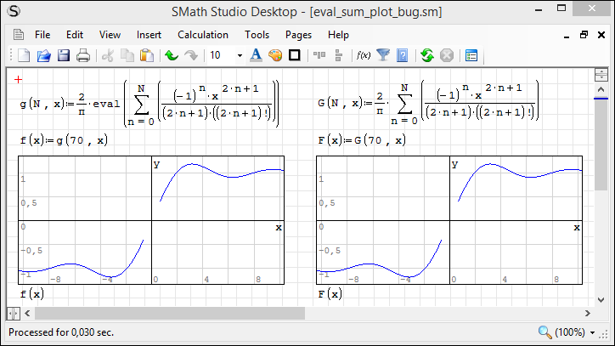Open a file with the folder icon
The height and width of the screenshot is (346, 615).
click(44, 56)
